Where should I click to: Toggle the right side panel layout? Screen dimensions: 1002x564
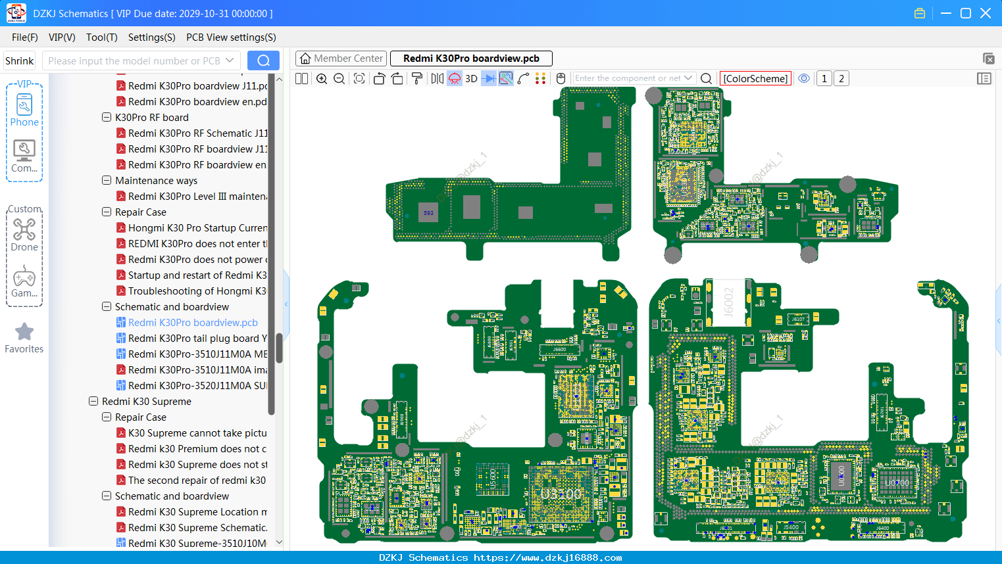coord(984,78)
